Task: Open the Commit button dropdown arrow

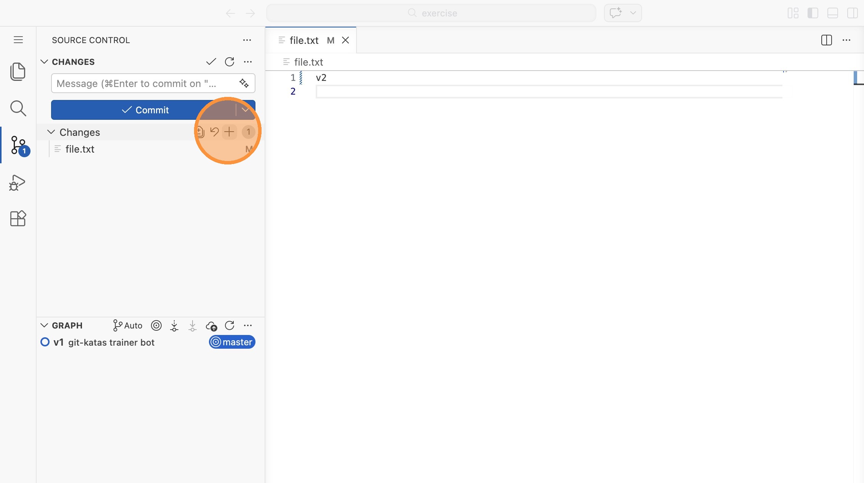Action: tap(245, 110)
